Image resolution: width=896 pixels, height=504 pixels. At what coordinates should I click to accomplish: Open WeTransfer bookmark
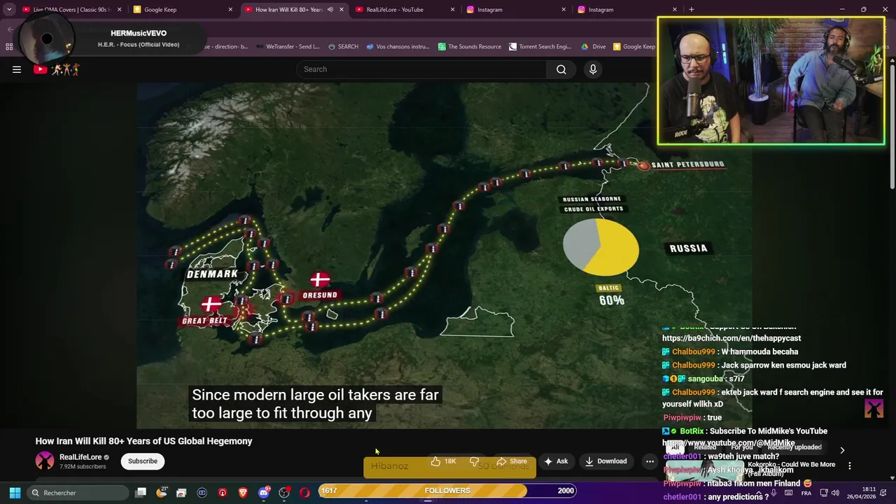click(288, 47)
